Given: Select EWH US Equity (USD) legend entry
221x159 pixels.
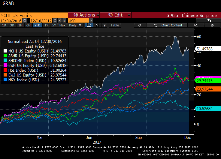Looking at the screenshot, I should 28,65.
